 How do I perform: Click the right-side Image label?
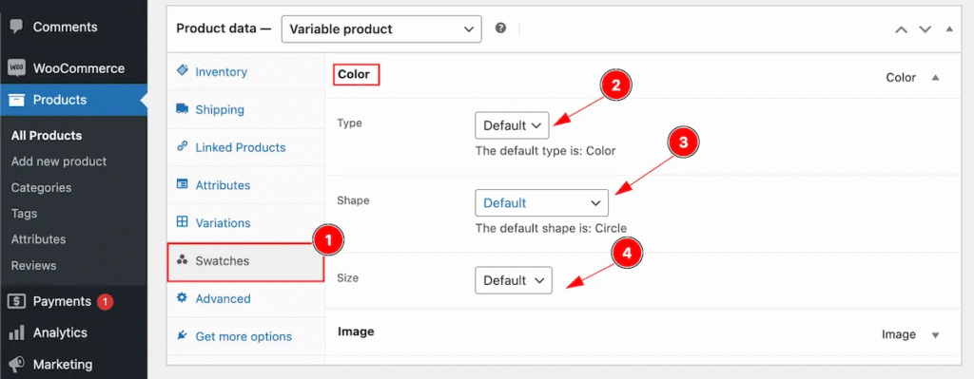(899, 335)
